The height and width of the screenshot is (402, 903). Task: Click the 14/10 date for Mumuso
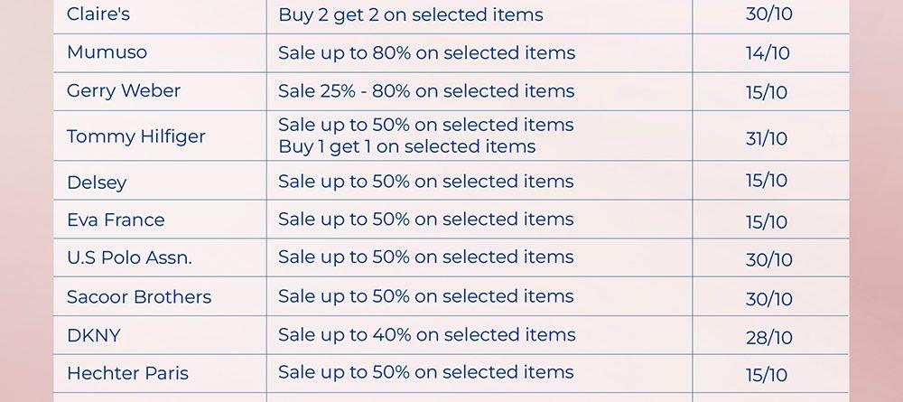[768, 53]
